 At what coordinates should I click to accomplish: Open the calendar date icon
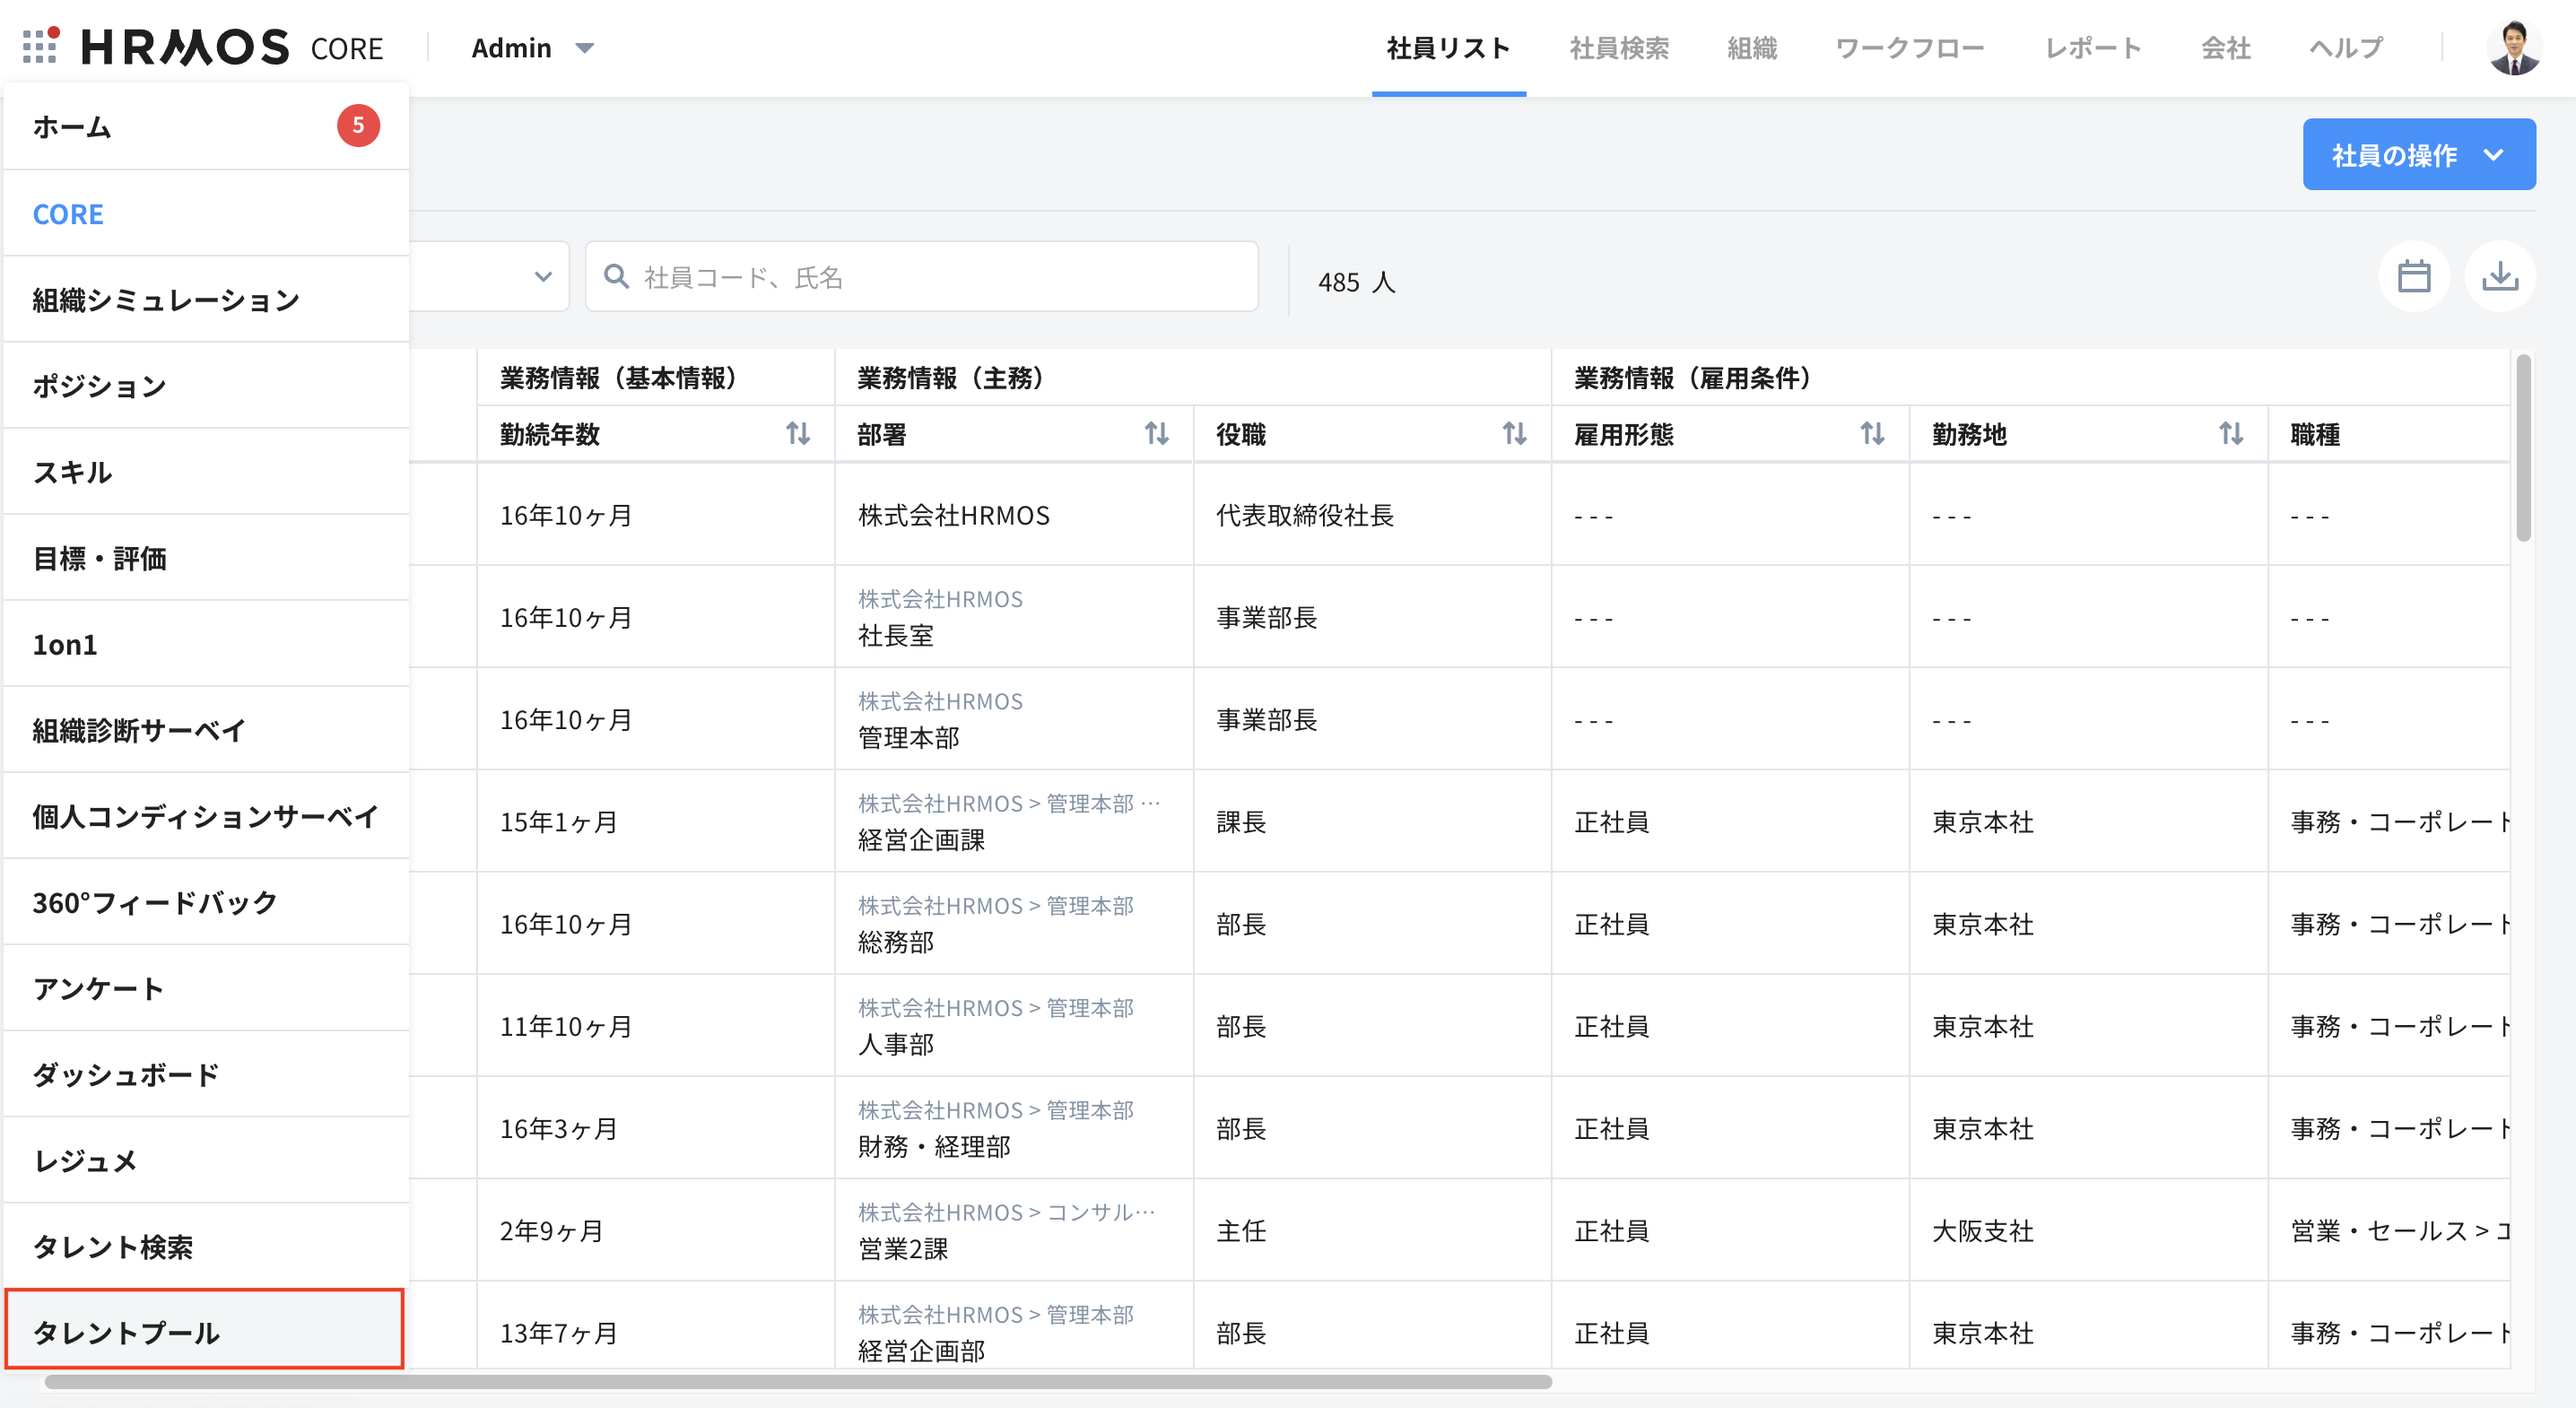tap(2413, 277)
